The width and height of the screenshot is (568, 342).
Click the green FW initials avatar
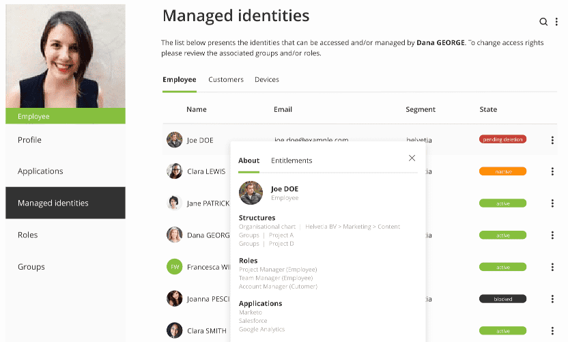pyautogui.click(x=175, y=267)
